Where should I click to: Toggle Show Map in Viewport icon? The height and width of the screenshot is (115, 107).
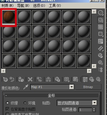(76, 79)
